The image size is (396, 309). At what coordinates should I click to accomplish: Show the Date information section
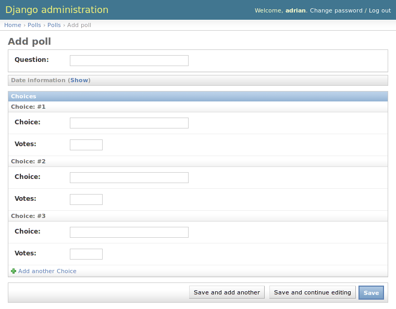point(80,80)
